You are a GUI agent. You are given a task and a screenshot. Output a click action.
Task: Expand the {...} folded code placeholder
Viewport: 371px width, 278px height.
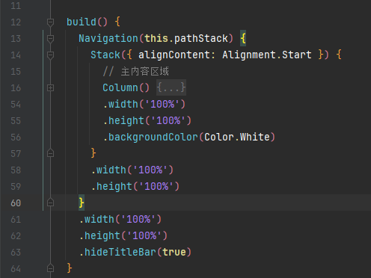pyautogui.click(x=171, y=87)
